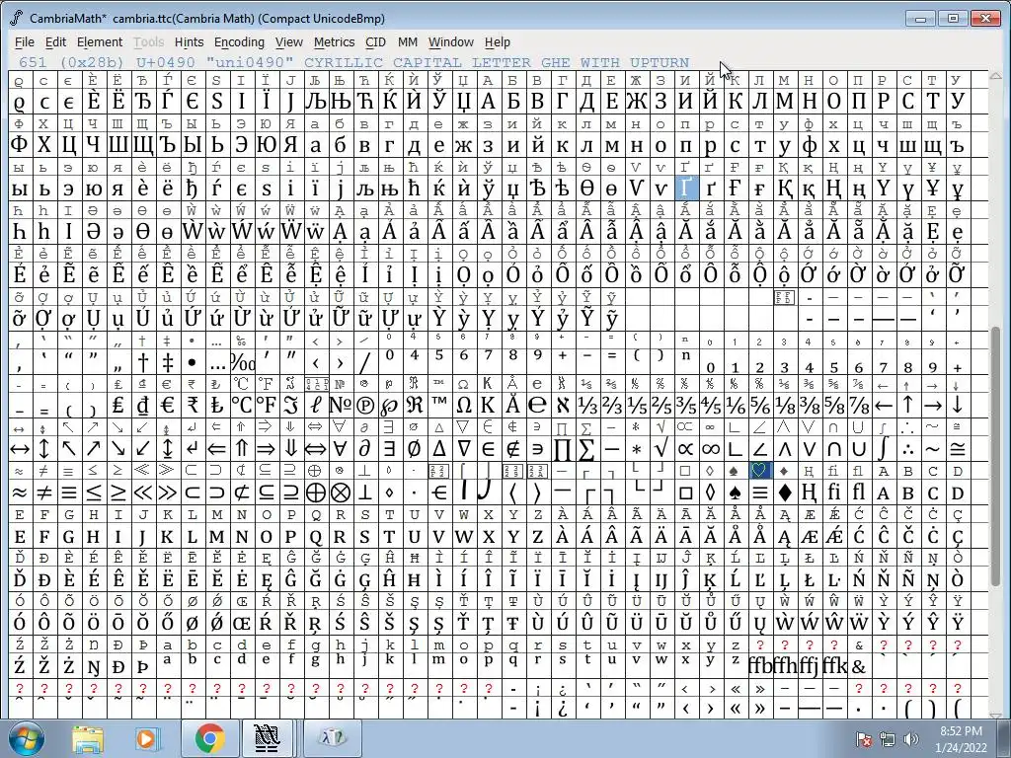
Task: Select the trademark ™ glyph cell
Action: point(439,405)
